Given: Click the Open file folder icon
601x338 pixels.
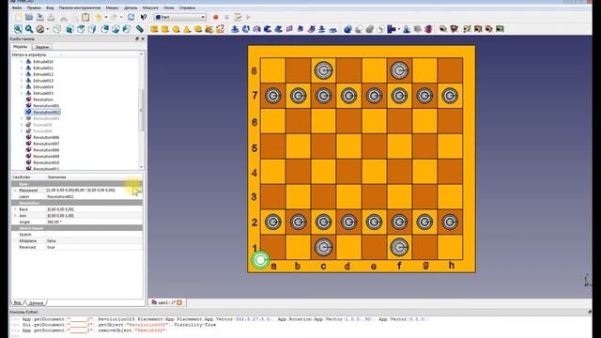Looking at the screenshot, I should 29,17.
